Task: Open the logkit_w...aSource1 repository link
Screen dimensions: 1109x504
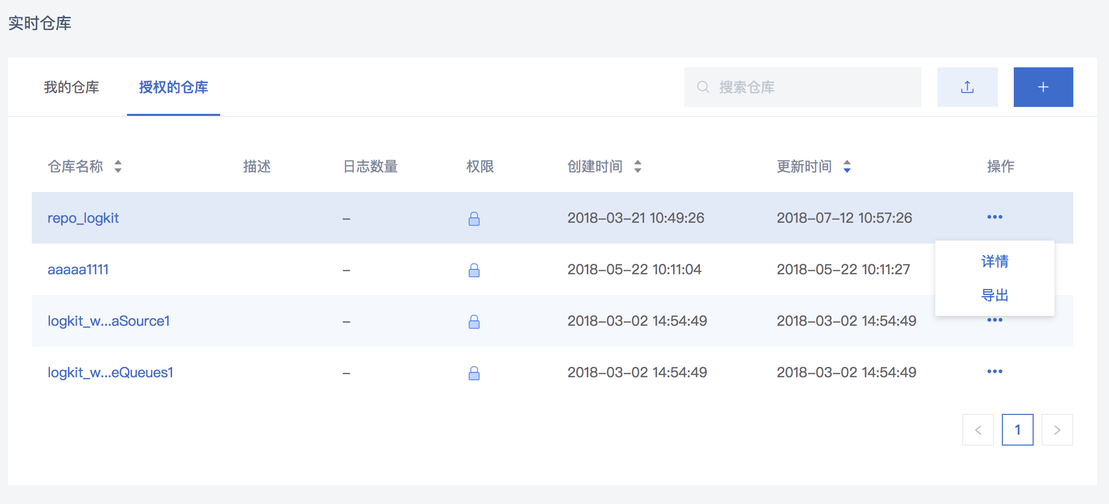Action: pos(109,321)
